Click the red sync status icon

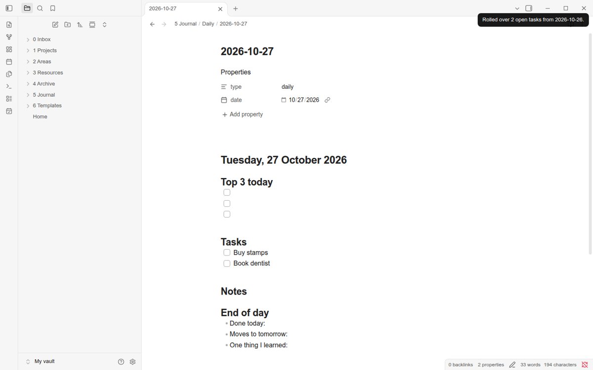[x=585, y=365]
